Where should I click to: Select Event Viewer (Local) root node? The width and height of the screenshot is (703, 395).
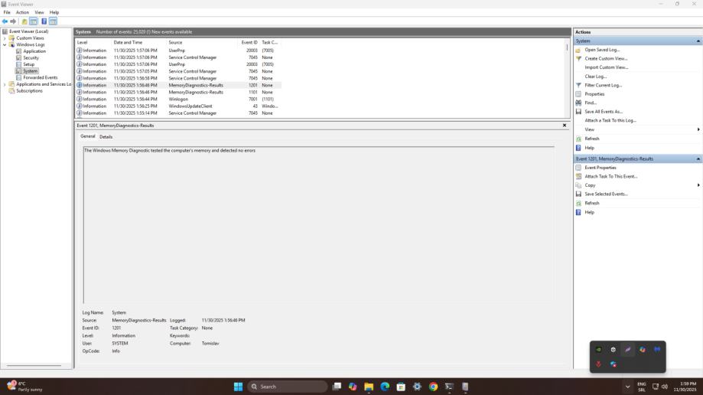click(29, 31)
